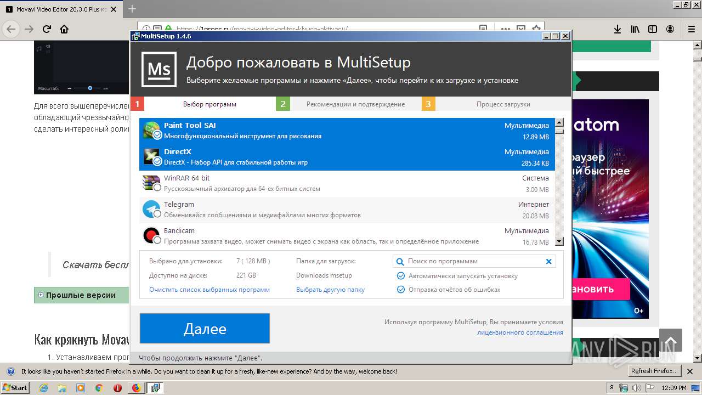
Task: Show hidden system tray icons
Action: 612,388
